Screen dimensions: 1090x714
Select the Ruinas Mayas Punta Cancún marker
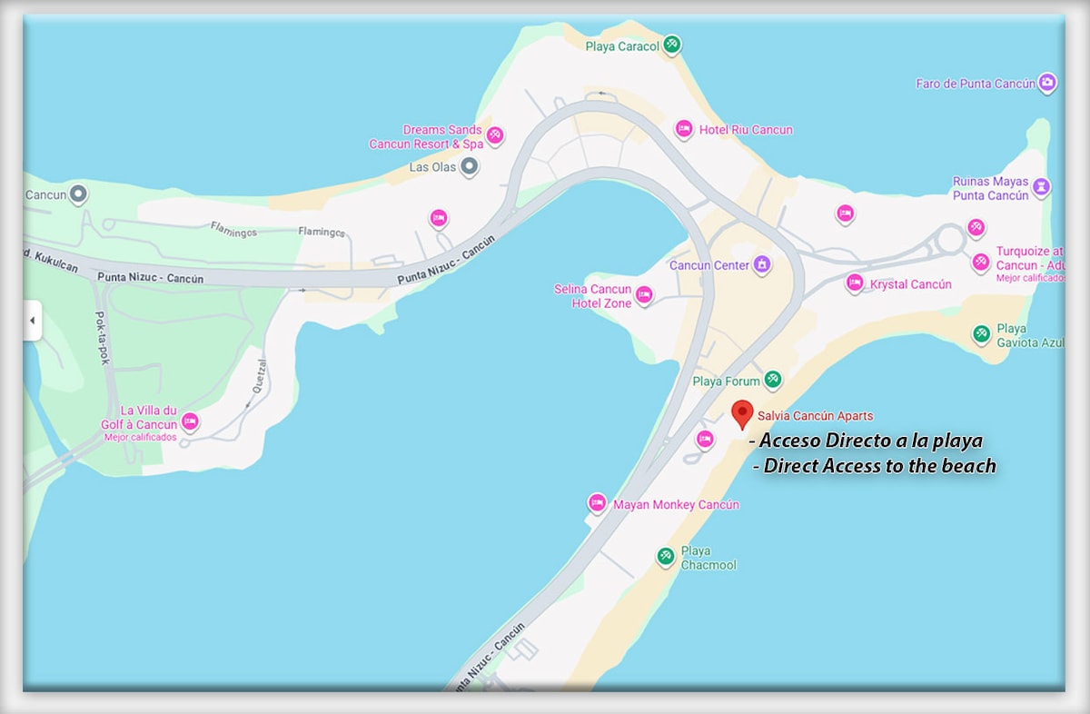tap(1041, 188)
